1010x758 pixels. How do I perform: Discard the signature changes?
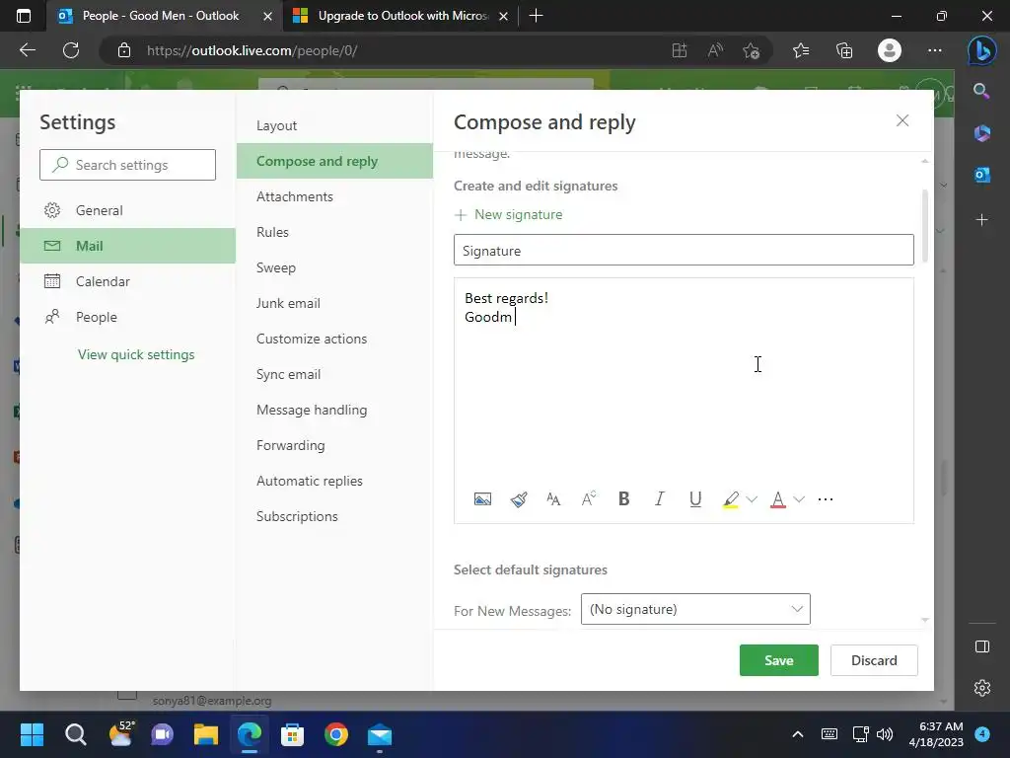(x=874, y=660)
